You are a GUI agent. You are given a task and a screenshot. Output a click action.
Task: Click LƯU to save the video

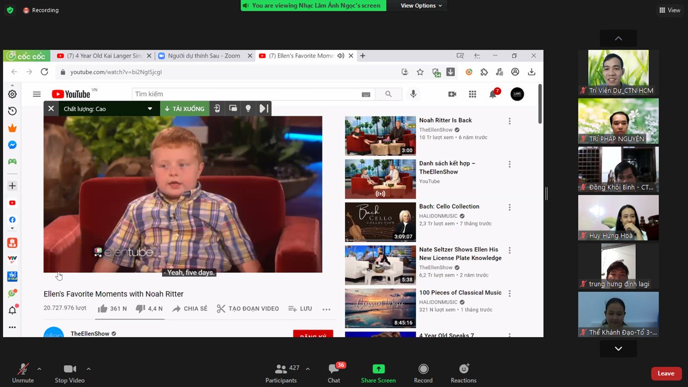[300, 309]
